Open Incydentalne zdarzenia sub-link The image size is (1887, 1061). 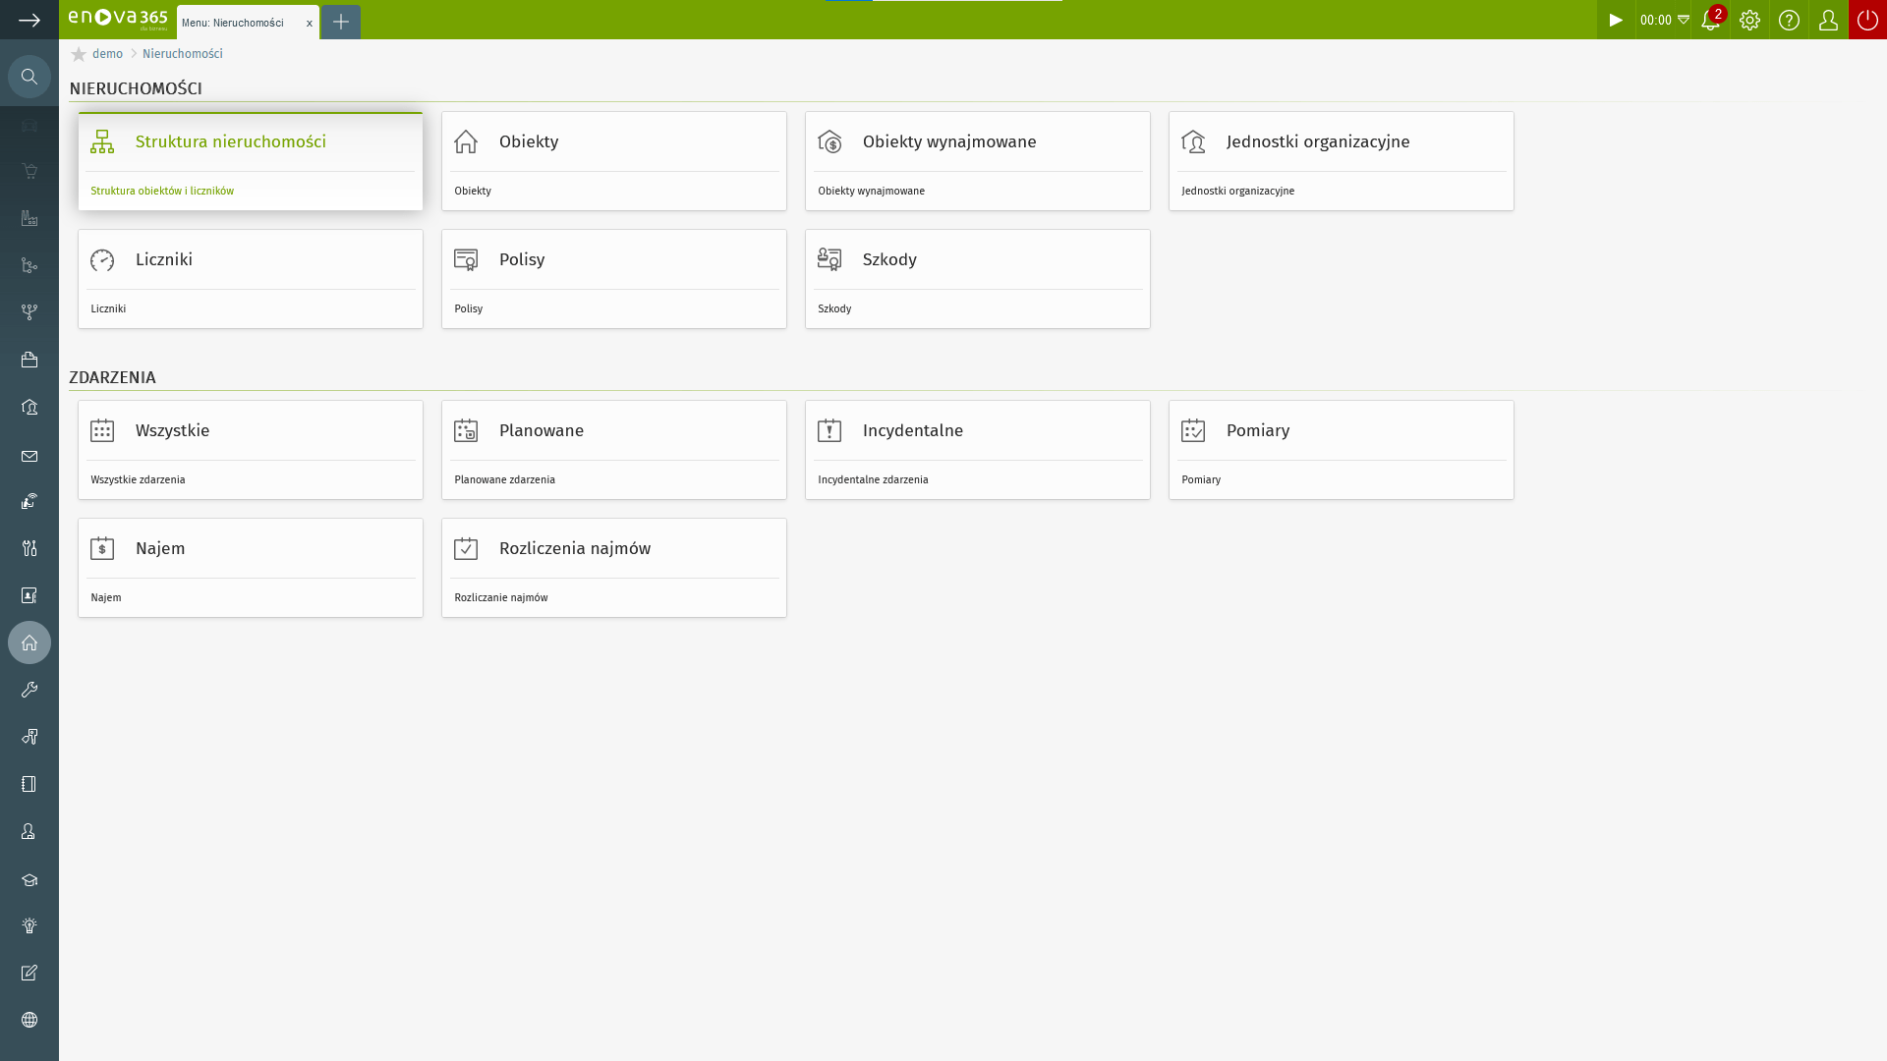click(x=873, y=479)
